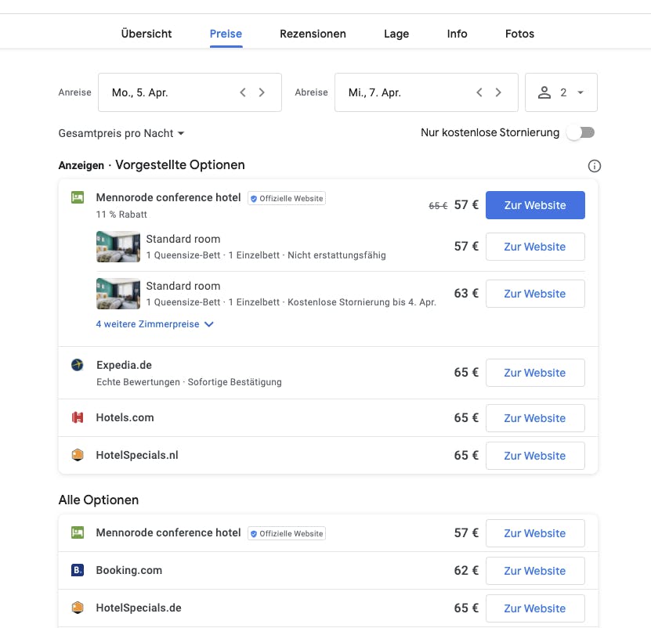Click the Booking.com provider name
651x628 pixels.
coord(129,570)
